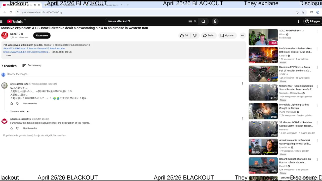This screenshot has width=322, height=181.
Task: Open the on-screen keyboard icon in search box
Action: [x=190, y=21]
